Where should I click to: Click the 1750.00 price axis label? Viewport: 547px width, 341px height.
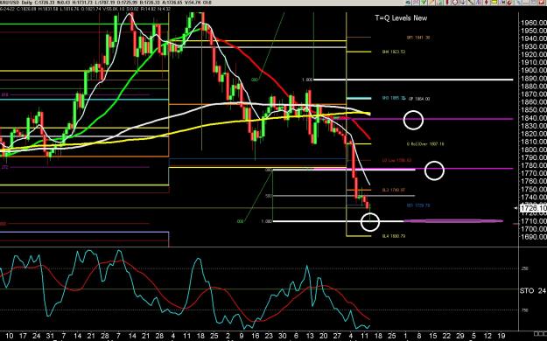[x=533, y=190]
